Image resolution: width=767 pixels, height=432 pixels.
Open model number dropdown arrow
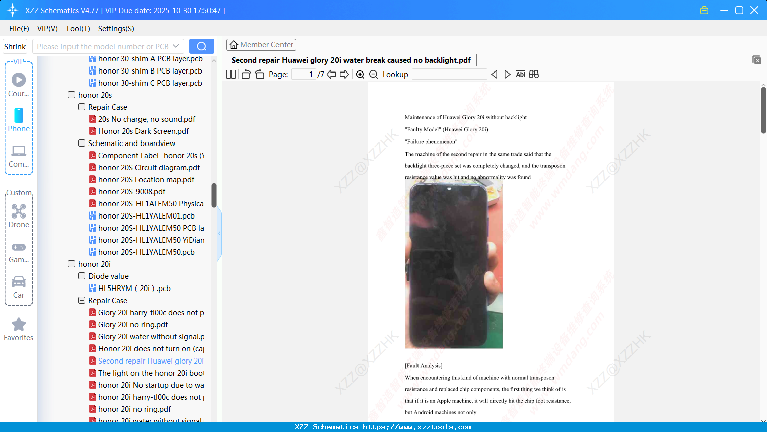click(176, 46)
